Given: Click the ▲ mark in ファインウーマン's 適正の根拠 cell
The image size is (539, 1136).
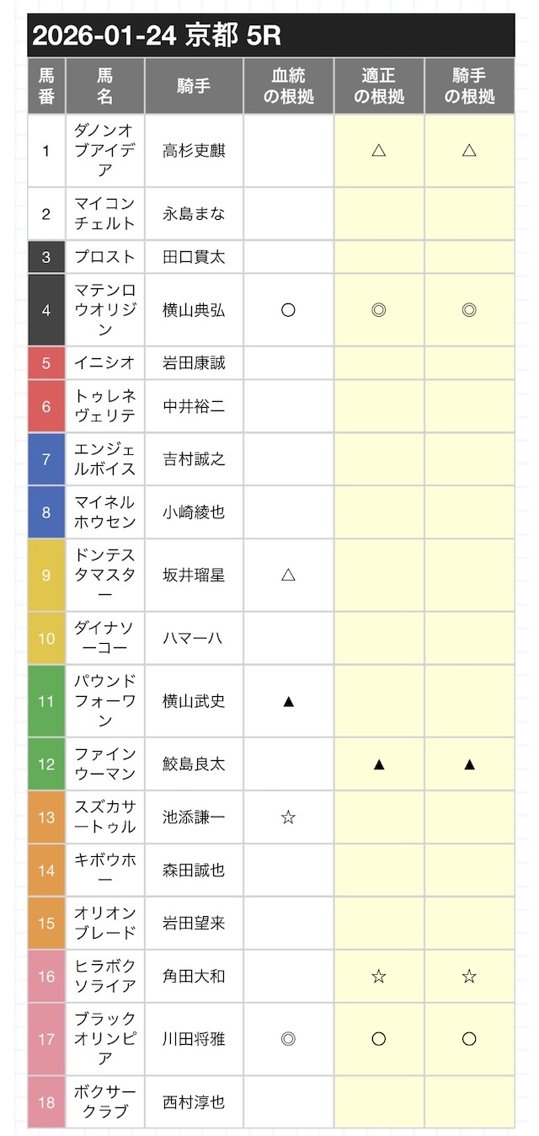Looking at the screenshot, I should (379, 764).
